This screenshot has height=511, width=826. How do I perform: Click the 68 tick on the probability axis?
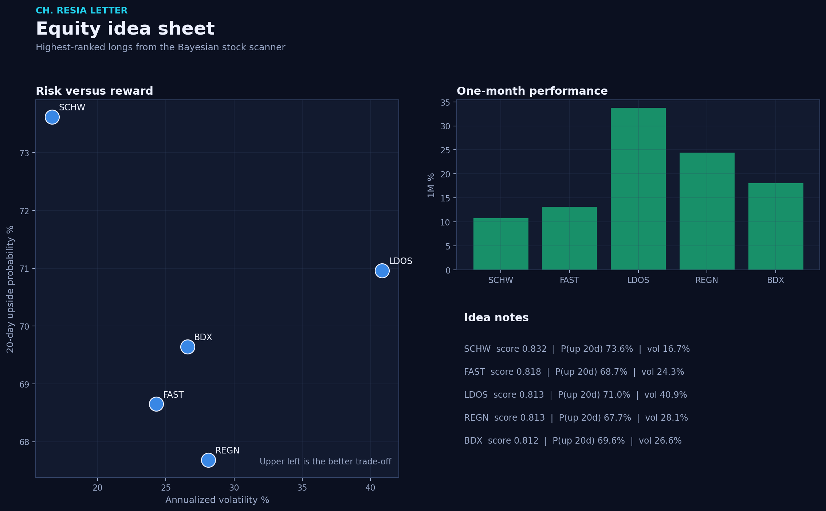(24, 443)
